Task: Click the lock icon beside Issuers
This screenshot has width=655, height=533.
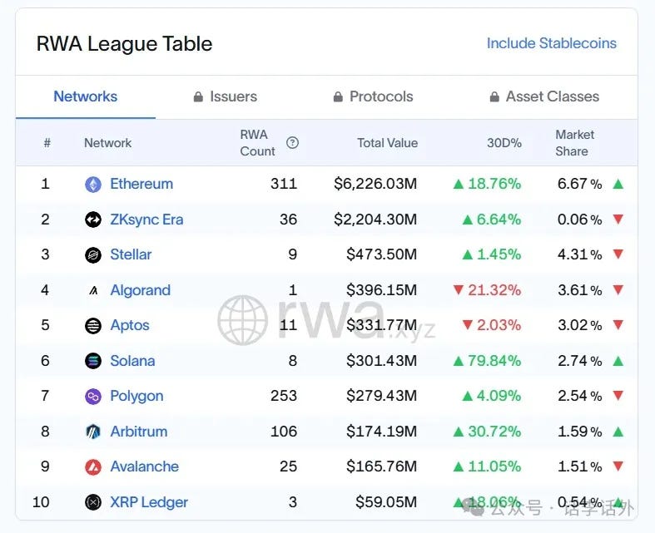Action: [198, 96]
